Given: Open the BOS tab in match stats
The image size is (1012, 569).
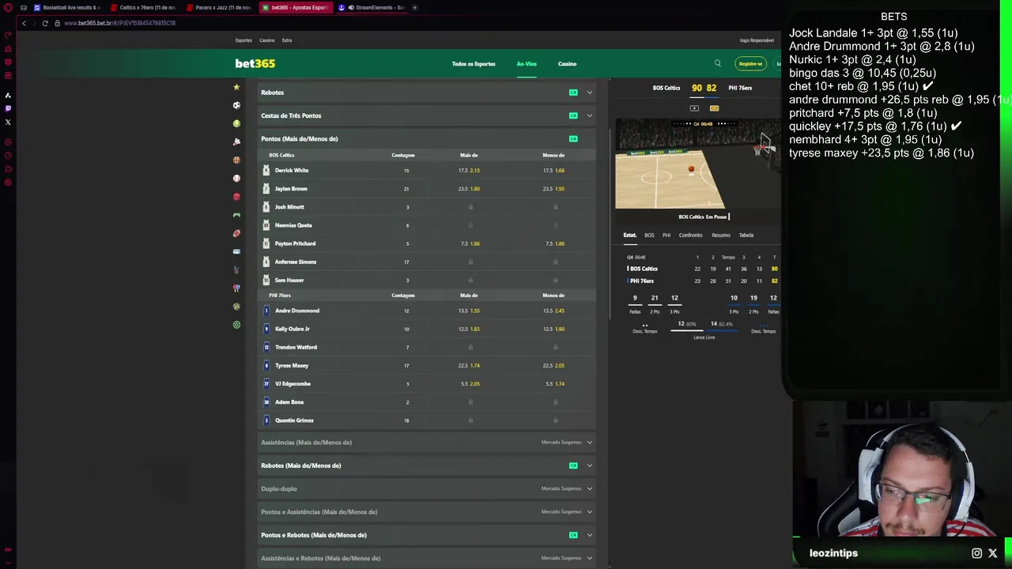Looking at the screenshot, I should tap(649, 235).
